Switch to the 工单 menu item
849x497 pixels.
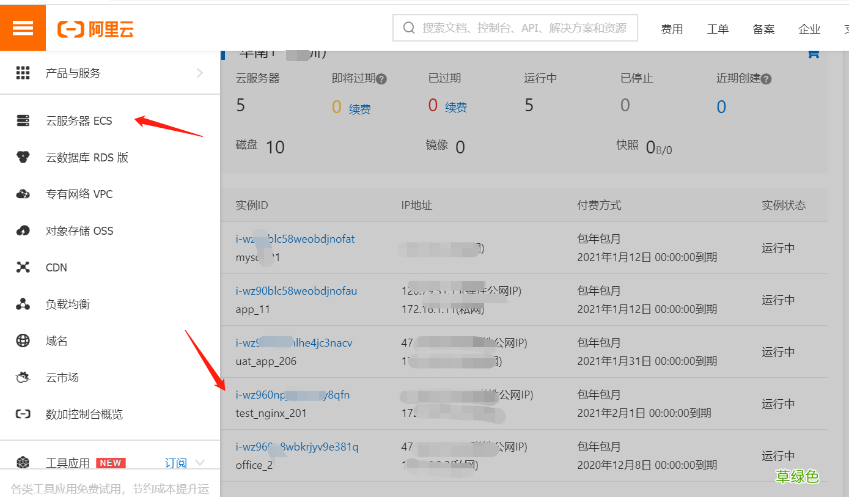pyautogui.click(x=718, y=29)
